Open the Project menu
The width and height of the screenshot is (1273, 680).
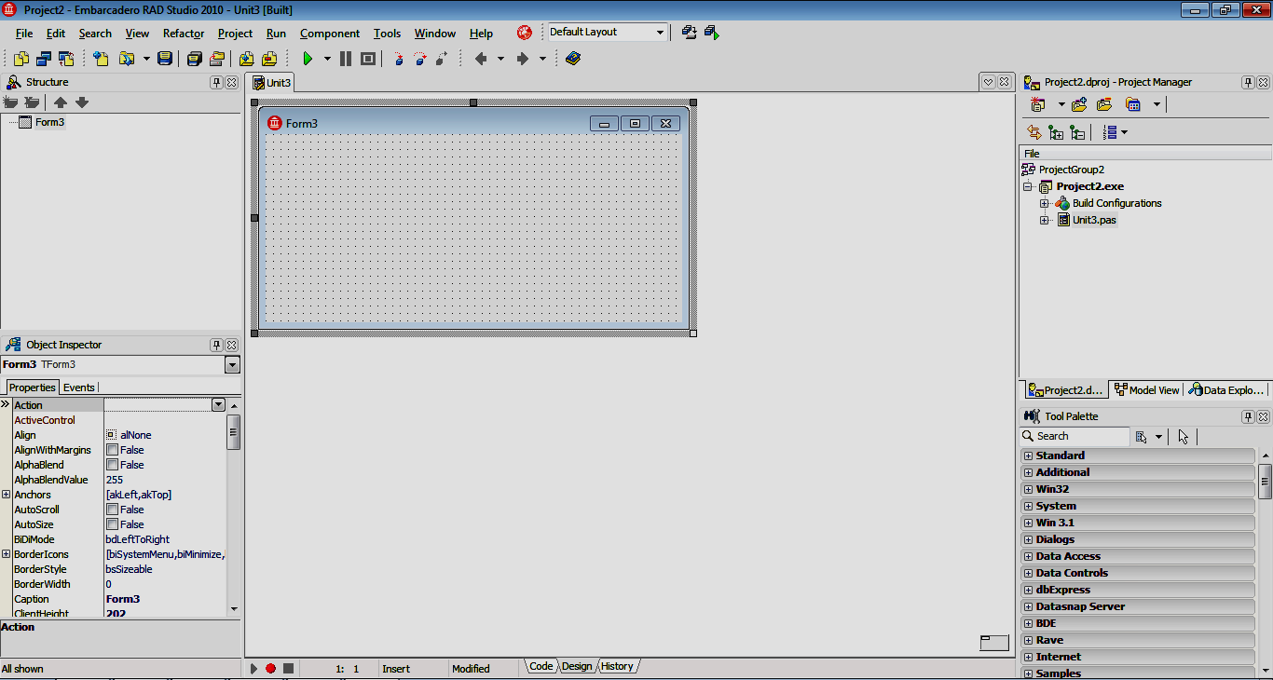tap(235, 34)
